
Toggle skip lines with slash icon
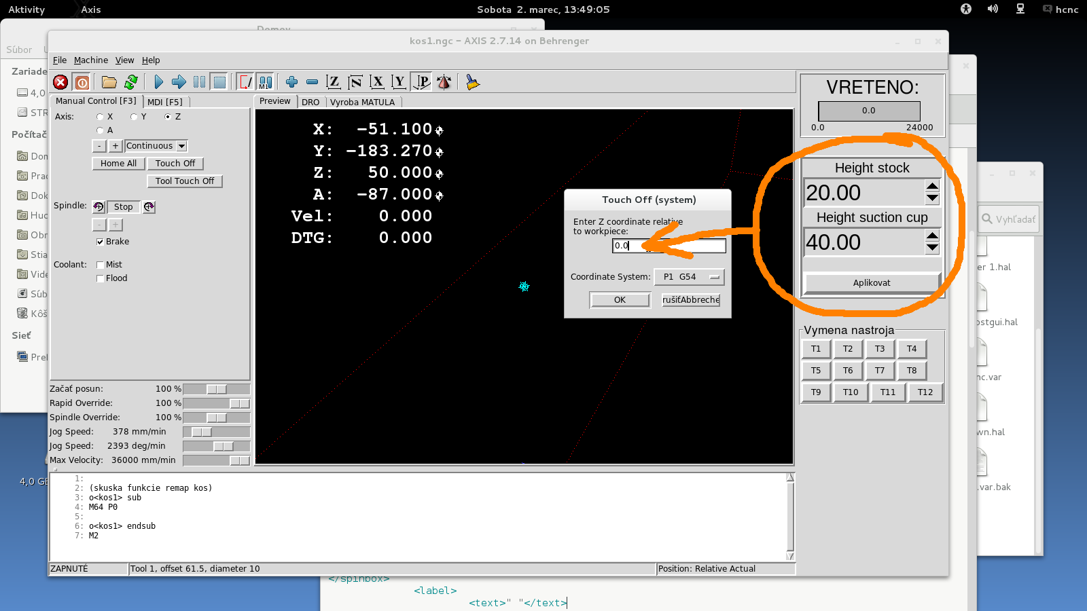[245, 82]
